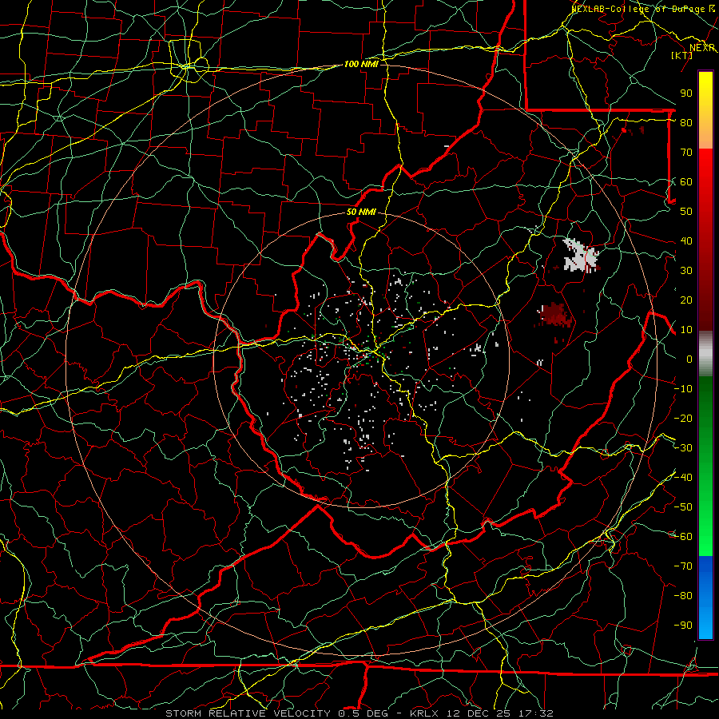
Task: Click the 60 value on velocity scale
Action: click(x=686, y=181)
